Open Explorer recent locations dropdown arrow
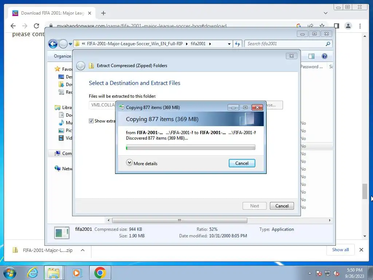The width and height of the screenshot is (373, 280). (x=70, y=44)
